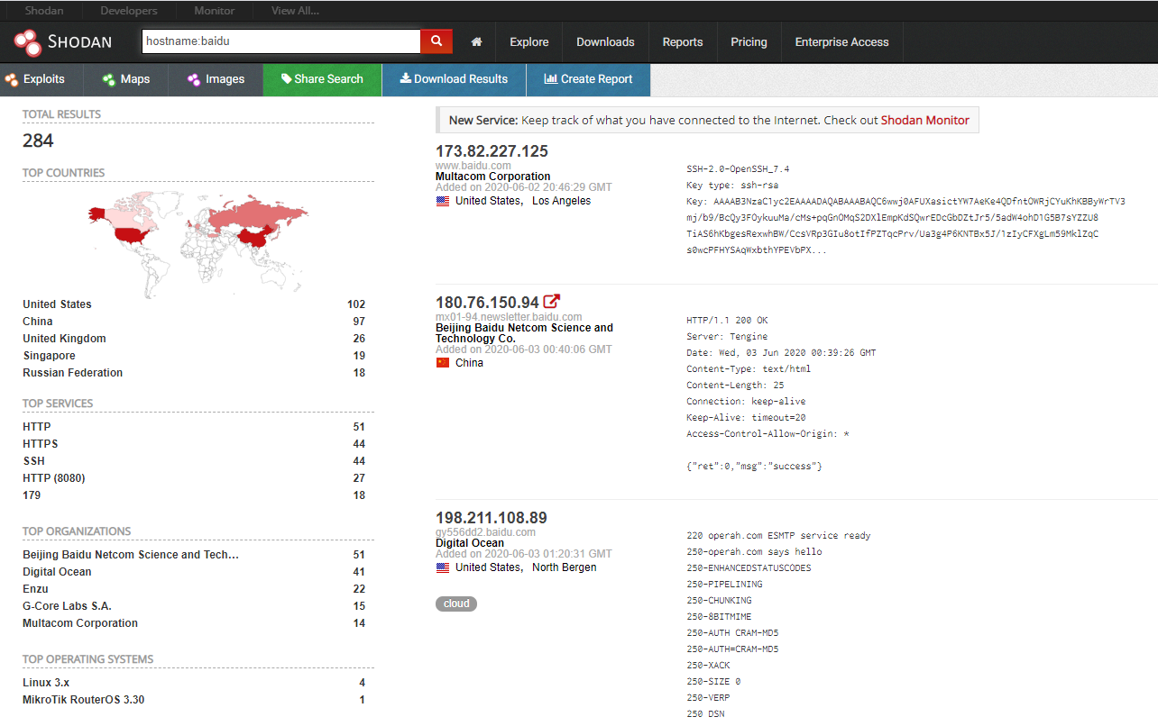This screenshot has width=1158, height=726.
Task: Expand the View All... top menu
Action: click(x=295, y=11)
